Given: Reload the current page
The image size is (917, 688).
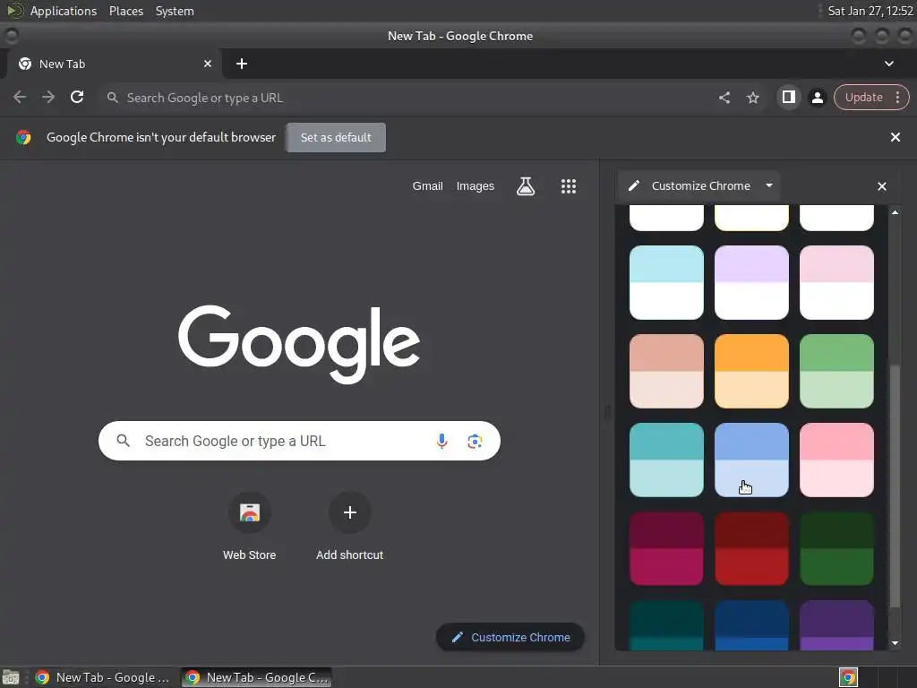Looking at the screenshot, I should click(77, 97).
